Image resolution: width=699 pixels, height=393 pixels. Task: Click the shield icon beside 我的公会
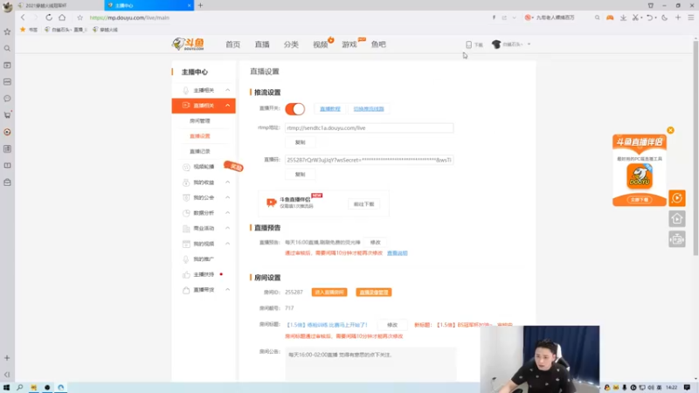coord(186,197)
